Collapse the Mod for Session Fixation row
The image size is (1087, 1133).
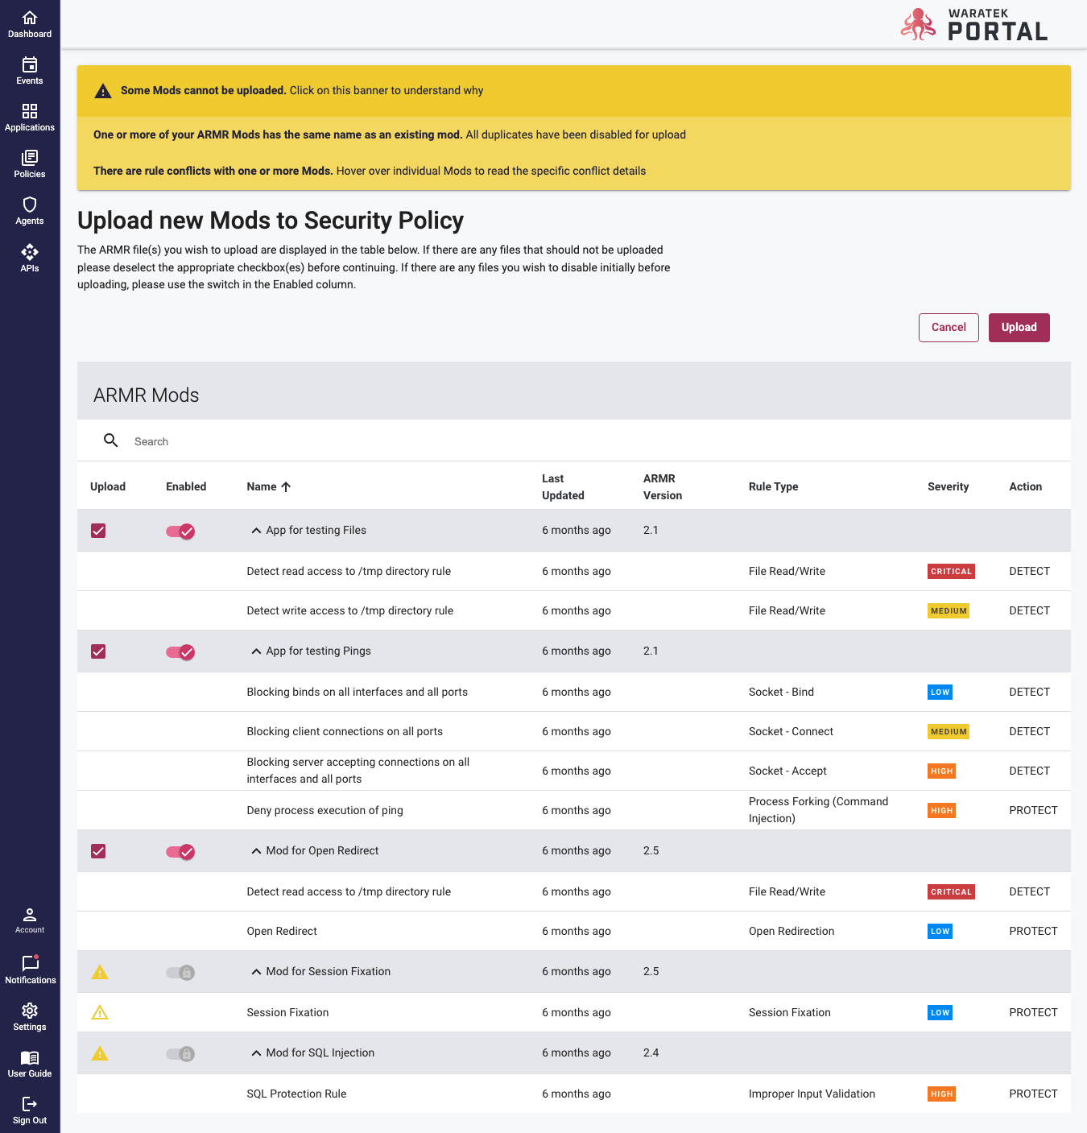coord(256,972)
